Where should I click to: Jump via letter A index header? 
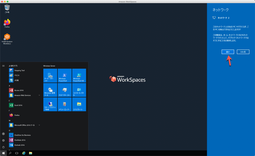pyautogui.click(x=9, y=86)
